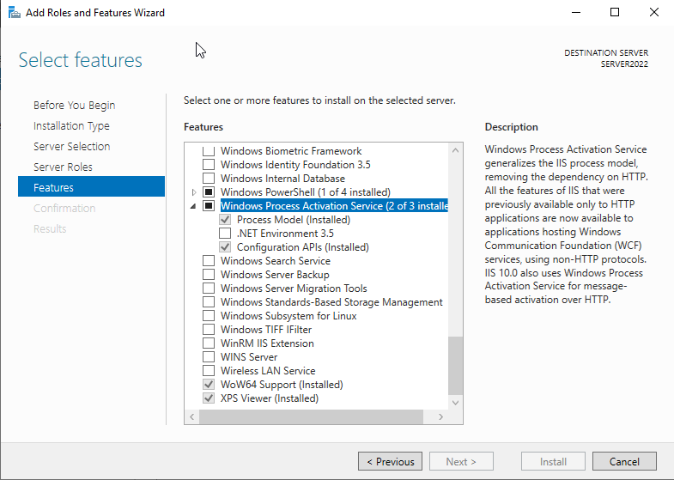This screenshot has width=674, height=480.
Task: Open the Installation Type step
Action: pos(71,126)
